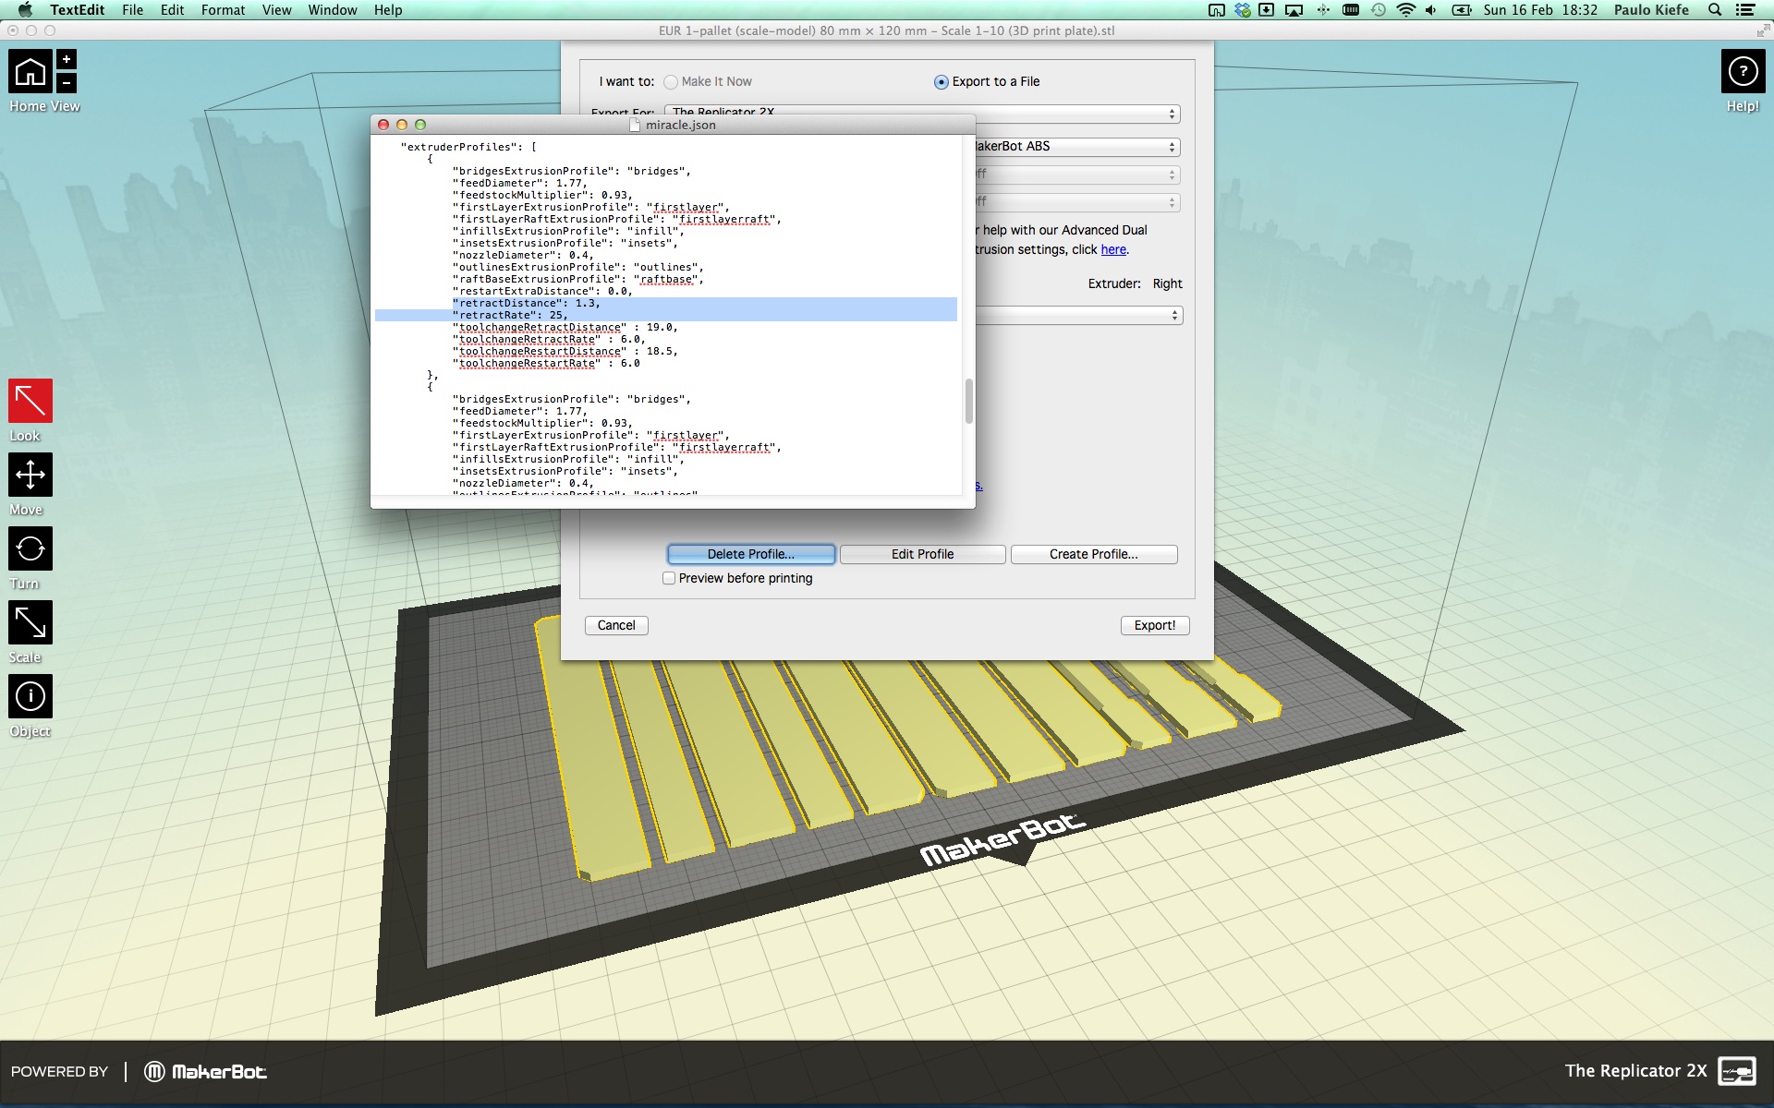Viewport: 1774px width, 1108px height.
Task: Open the volume control in menu bar
Action: (1431, 10)
